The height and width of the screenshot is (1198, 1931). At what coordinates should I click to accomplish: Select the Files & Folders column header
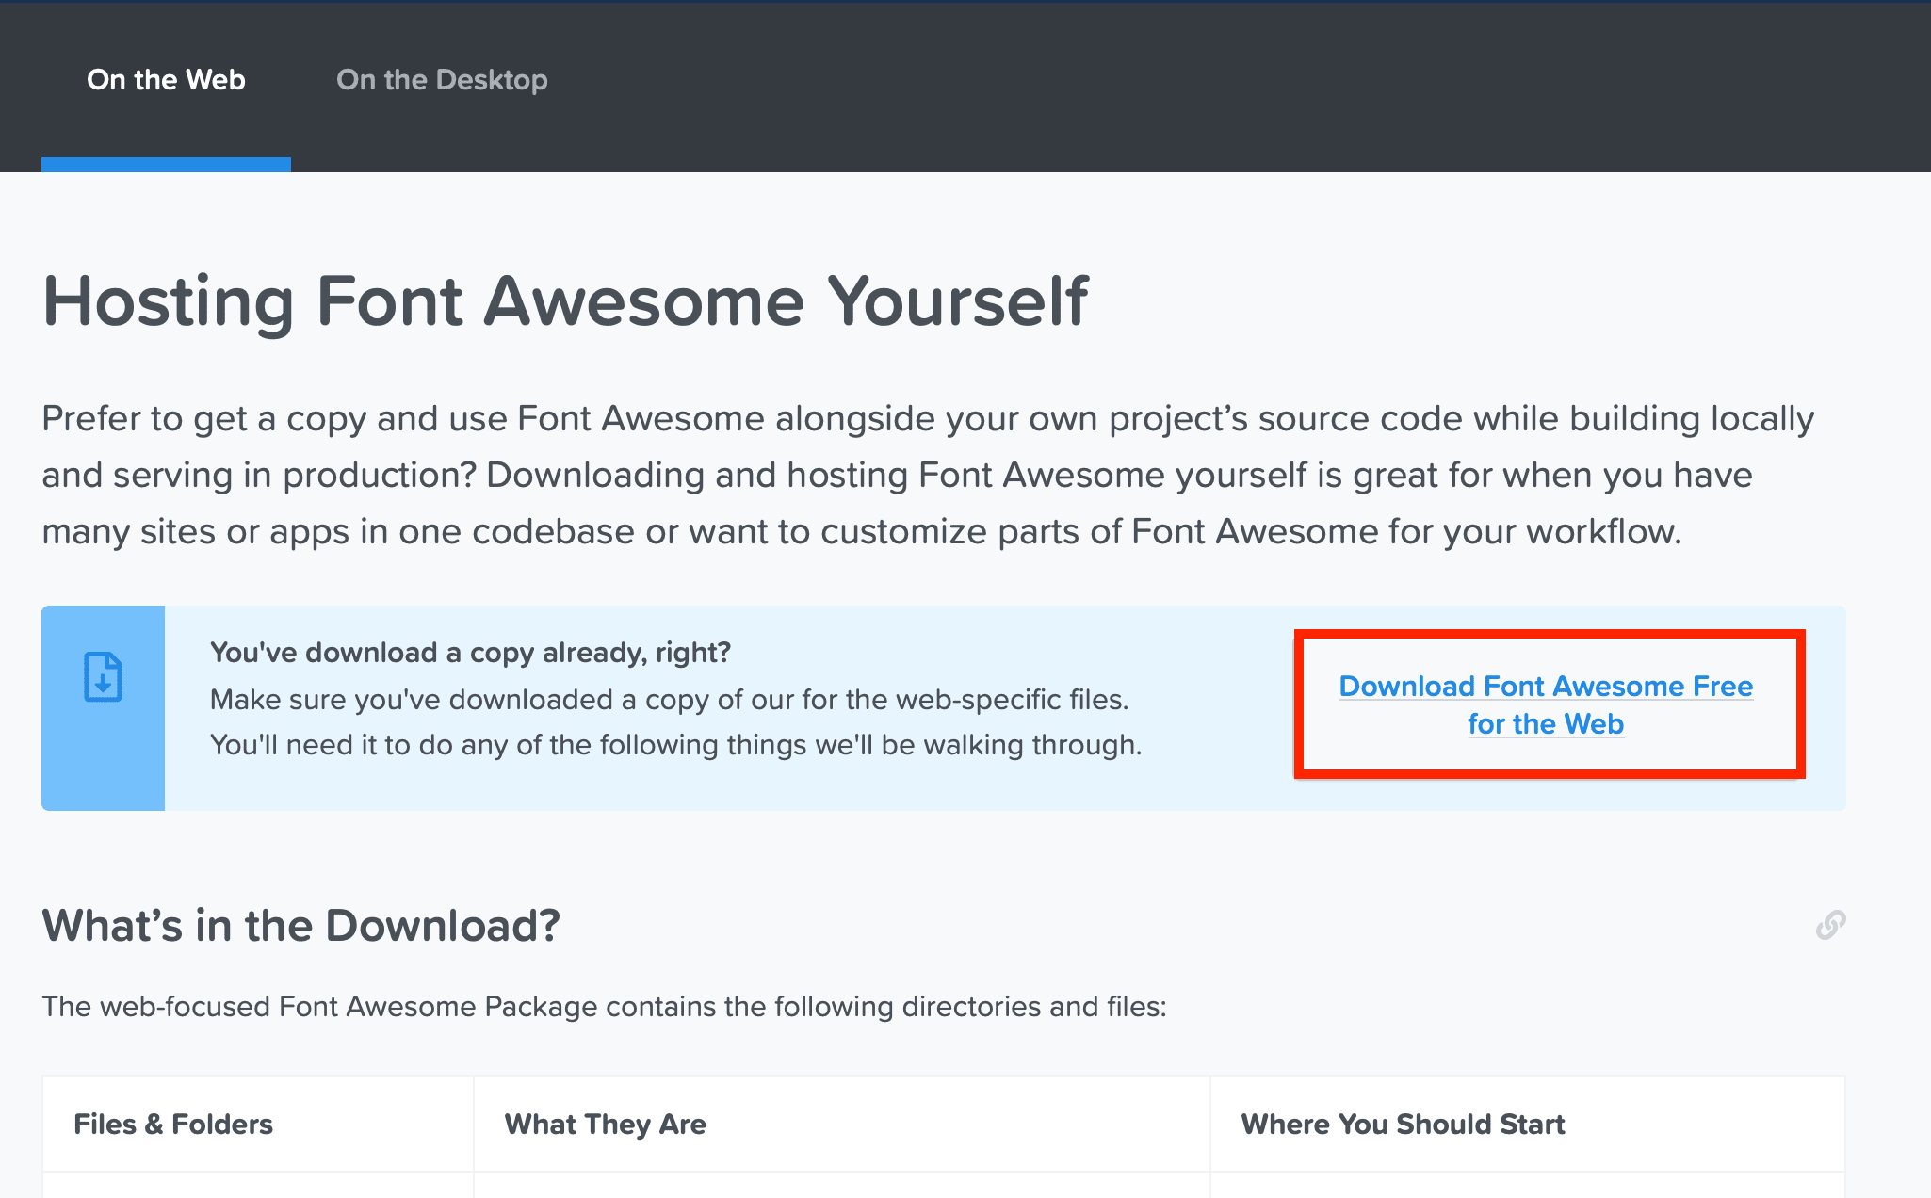click(173, 1124)
